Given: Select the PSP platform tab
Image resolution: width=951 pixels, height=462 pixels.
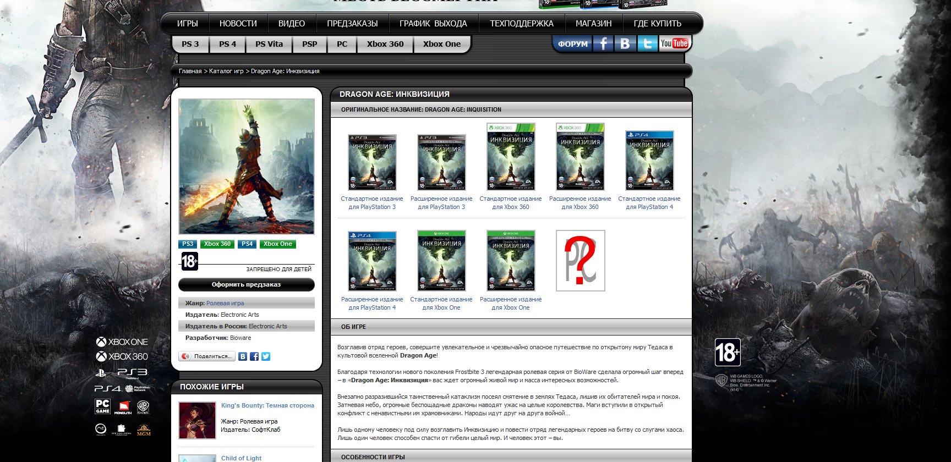Looking at the screenshot, I should click(x=309, y=44).
